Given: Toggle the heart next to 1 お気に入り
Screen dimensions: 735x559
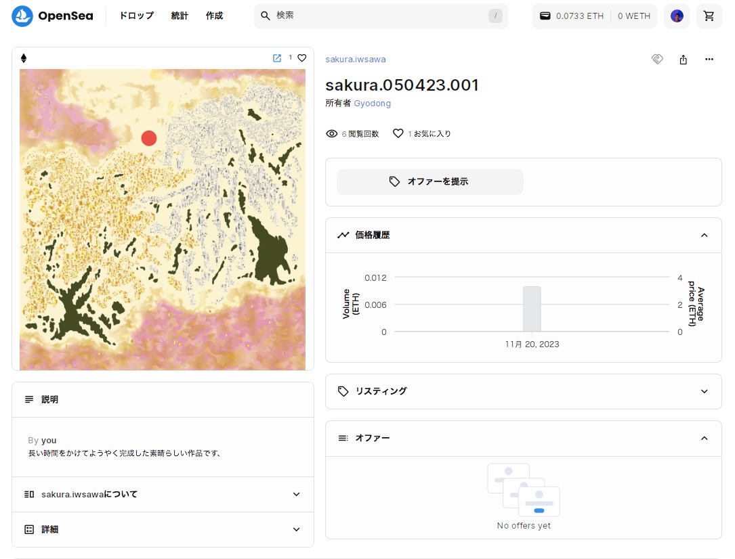Looking at the screenshot, I should 398,134.
